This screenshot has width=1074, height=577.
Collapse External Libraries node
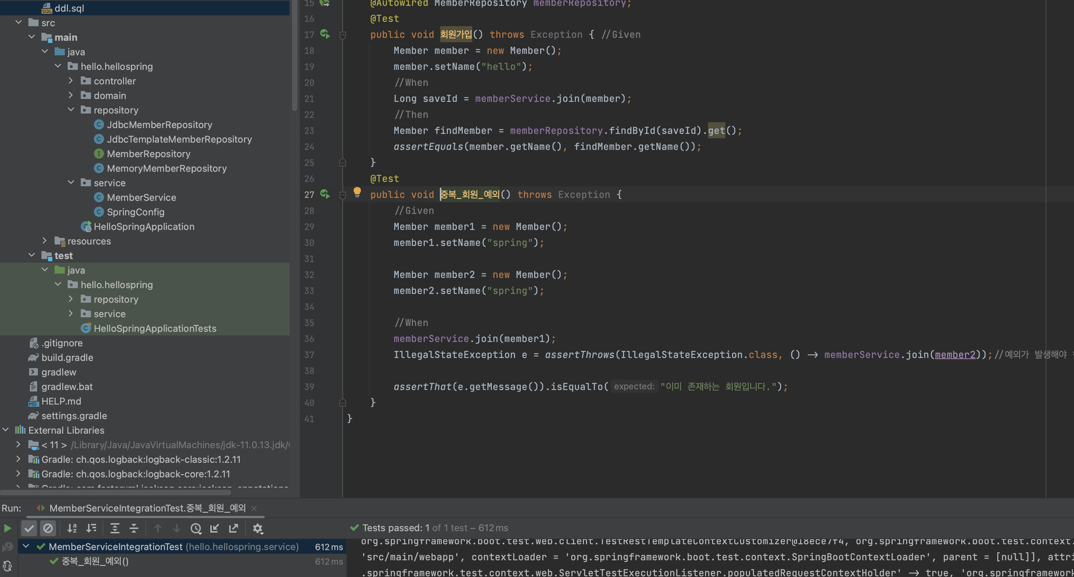click(6, 430)
